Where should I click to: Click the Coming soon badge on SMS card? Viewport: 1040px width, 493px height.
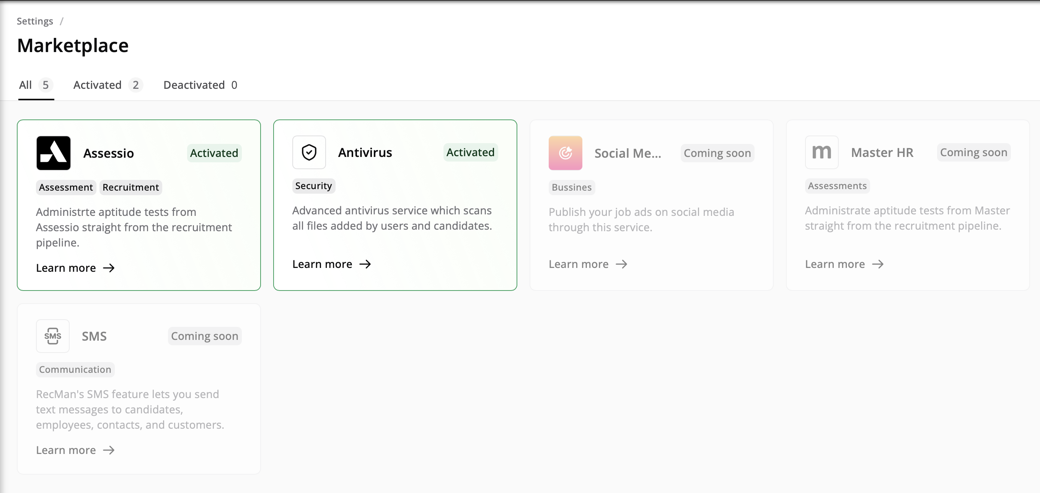pyautogui.click(x=204, y=336)
